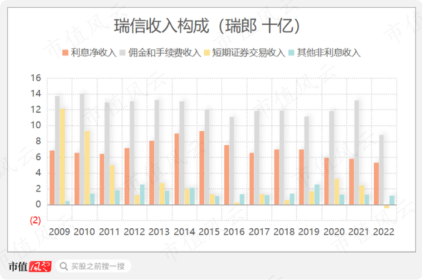422x280 pixels.
Task: Click the 0 y-axis label
Action: (x=38, y=205)
